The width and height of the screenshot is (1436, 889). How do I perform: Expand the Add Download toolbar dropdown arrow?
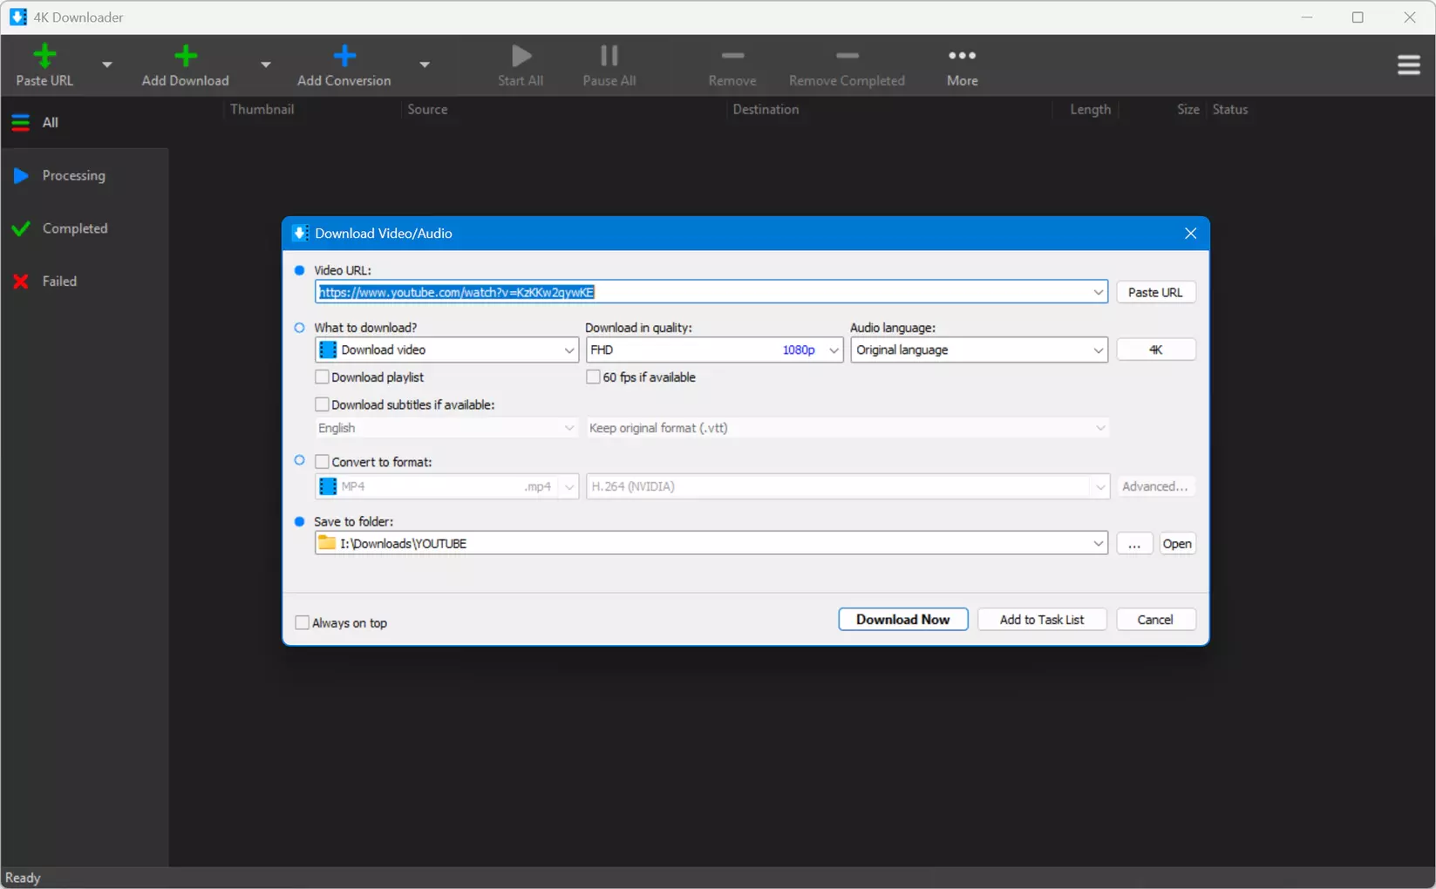(266, 64)
